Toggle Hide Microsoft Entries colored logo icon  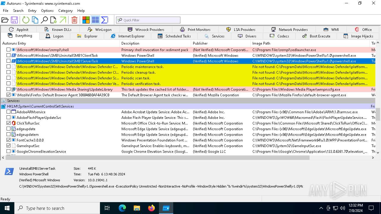tap(86, 20)
